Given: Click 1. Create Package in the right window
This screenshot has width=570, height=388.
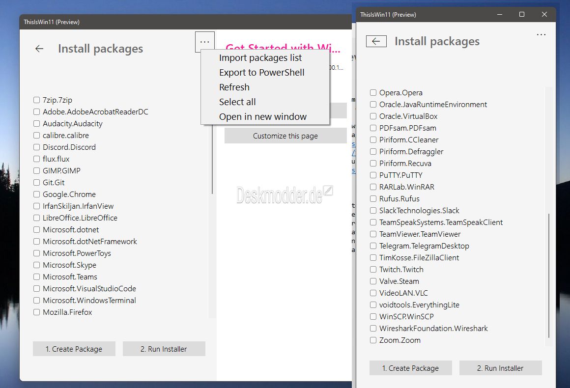Looking at the screenshot, I should pos(410,368).
